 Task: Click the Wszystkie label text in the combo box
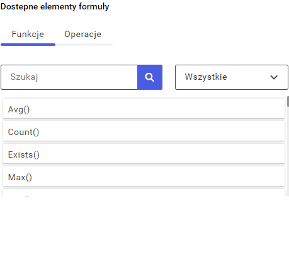pos(206,77)
